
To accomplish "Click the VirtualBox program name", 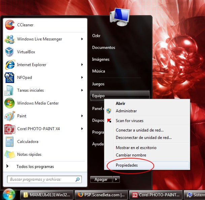I will 26,52.
